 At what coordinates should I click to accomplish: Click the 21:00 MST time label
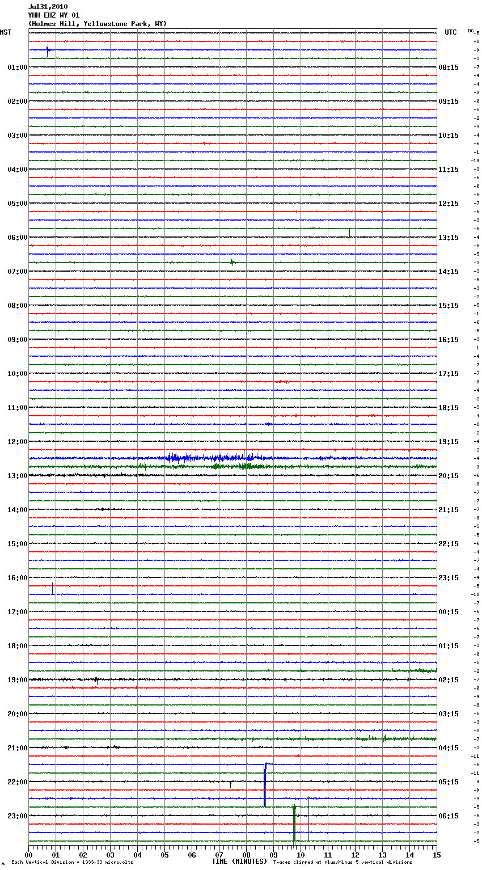coord(17,748)
